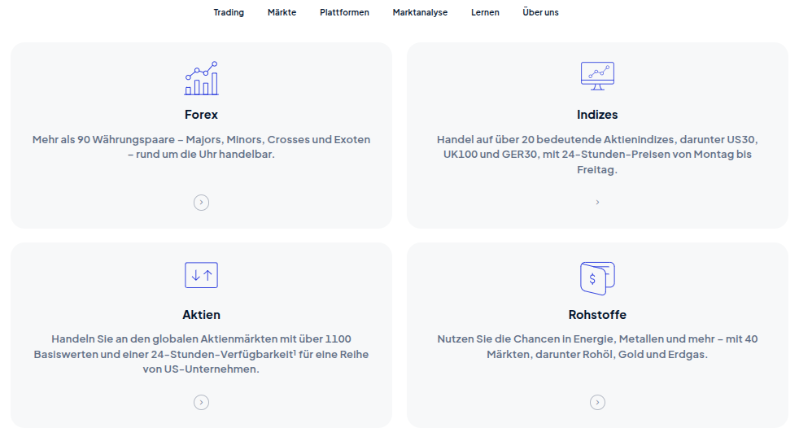Open Indizes via its small chevron arrow
799x428 pixels.
click(x=597, y=203)
